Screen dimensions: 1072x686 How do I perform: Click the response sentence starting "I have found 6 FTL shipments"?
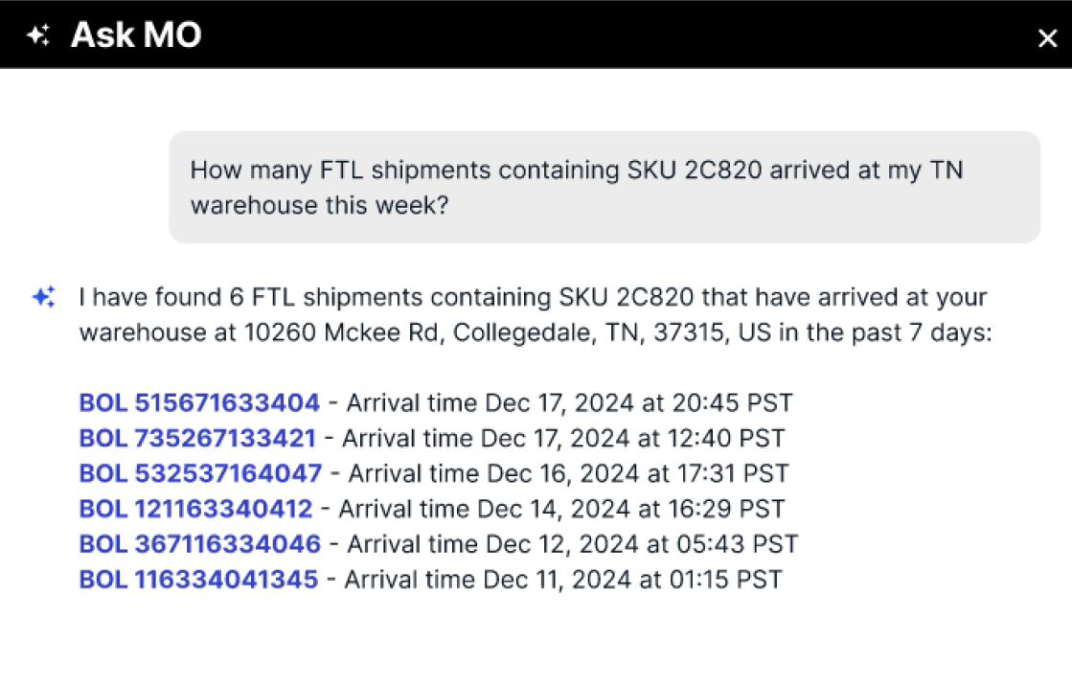tap(536, 314)
